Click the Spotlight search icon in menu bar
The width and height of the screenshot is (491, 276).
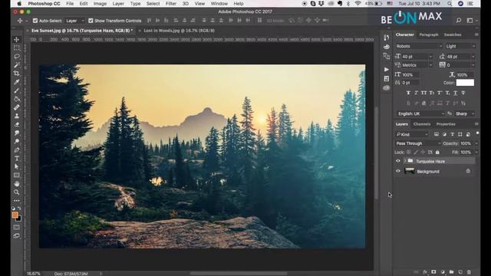(x=450, y=4)
